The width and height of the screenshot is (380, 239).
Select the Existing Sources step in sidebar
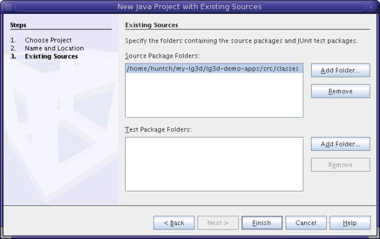51,56
